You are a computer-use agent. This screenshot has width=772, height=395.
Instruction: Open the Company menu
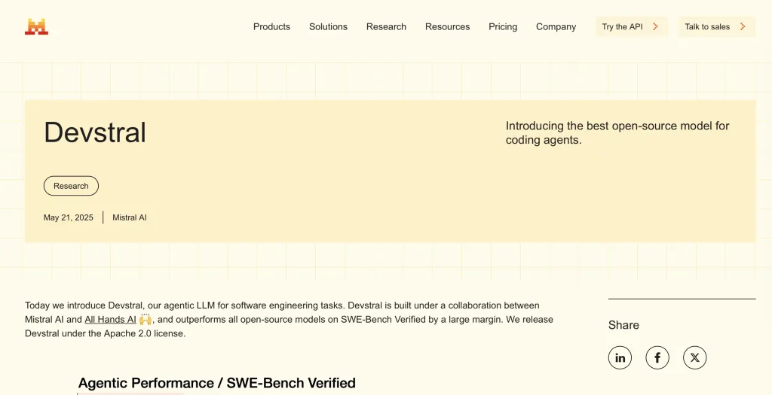click(556, 26)
